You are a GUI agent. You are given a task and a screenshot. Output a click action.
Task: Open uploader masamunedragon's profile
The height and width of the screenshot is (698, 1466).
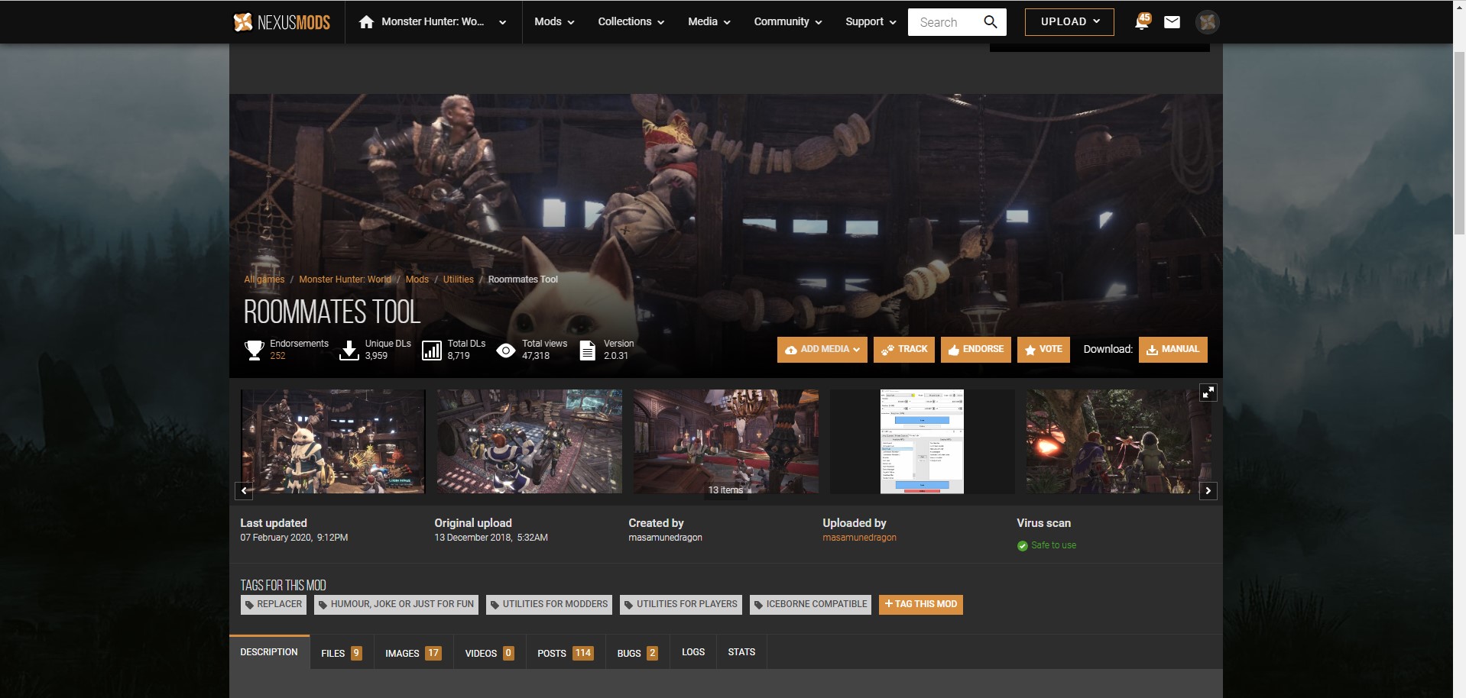point(859,538)
